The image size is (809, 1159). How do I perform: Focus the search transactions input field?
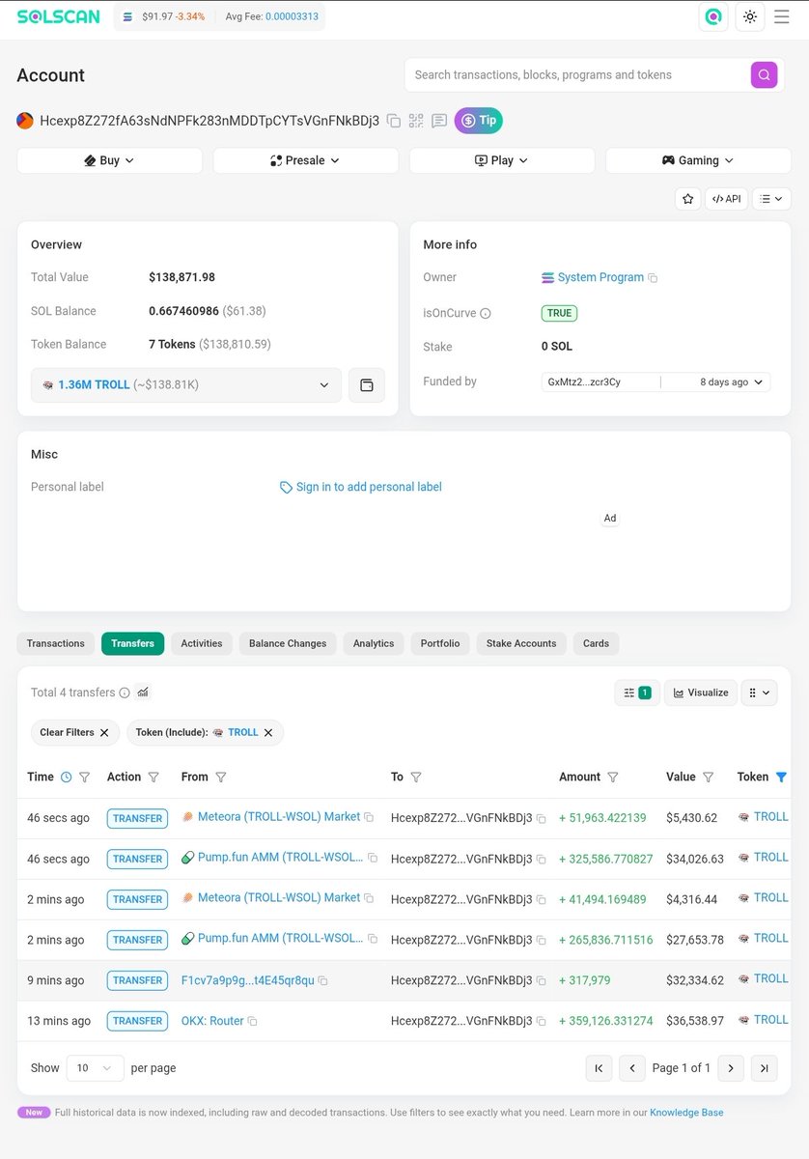tap(575, 74)
